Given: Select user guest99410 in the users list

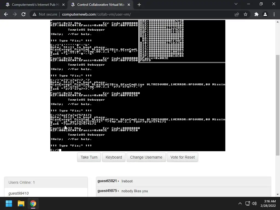Looking at the screenshot, I should point(19,193).
